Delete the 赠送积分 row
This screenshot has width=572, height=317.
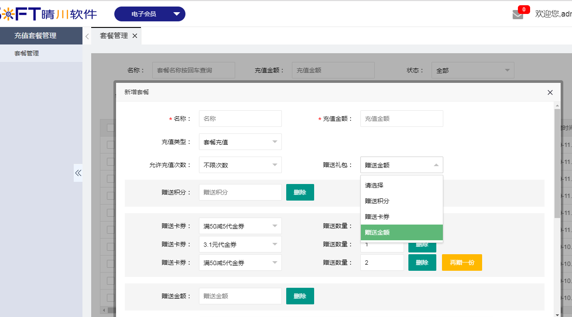pyautogui.click(x=300, y=192)
